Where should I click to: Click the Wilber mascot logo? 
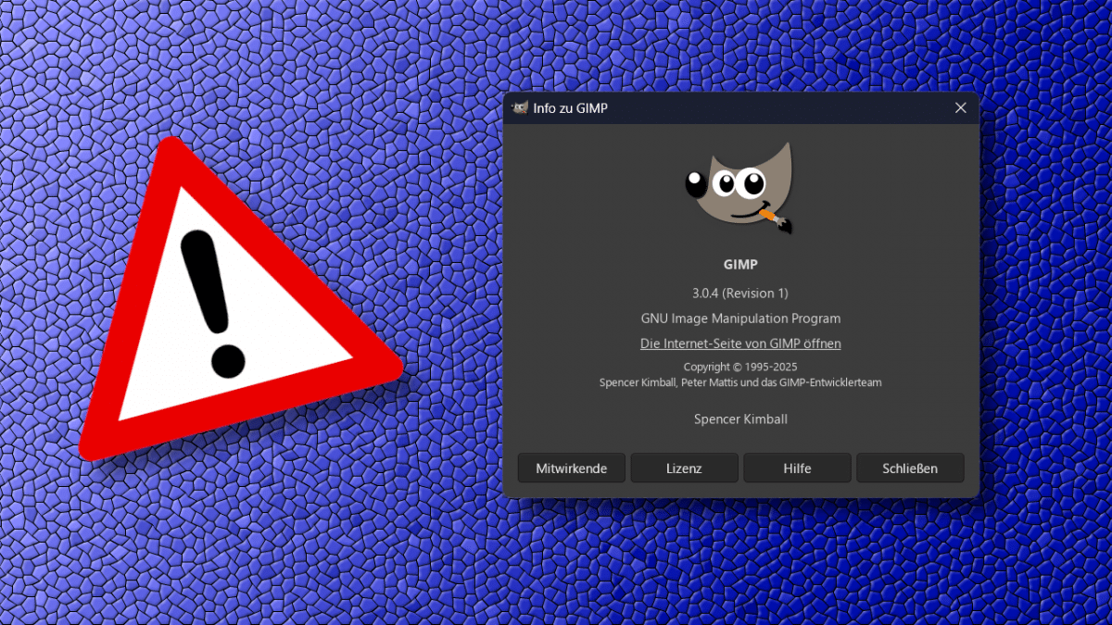(739, 190)
